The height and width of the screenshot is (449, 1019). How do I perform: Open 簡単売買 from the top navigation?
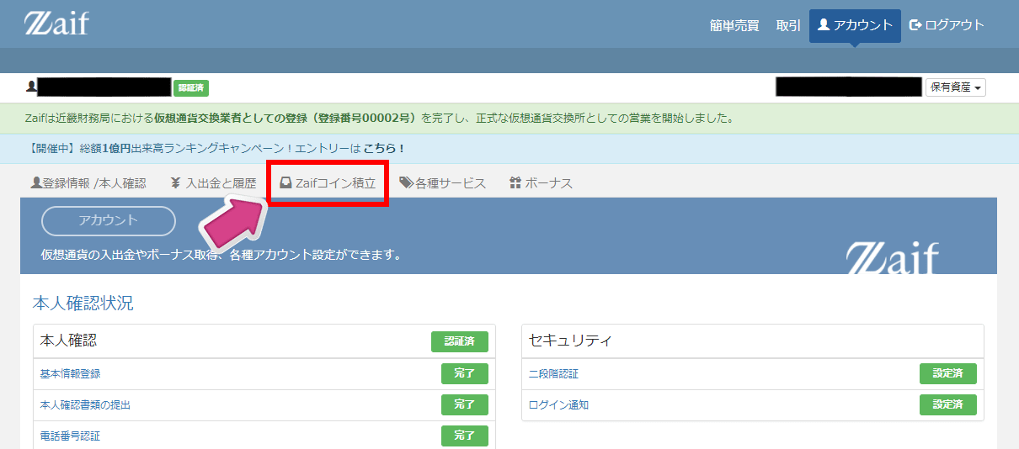tap(734, 25)
